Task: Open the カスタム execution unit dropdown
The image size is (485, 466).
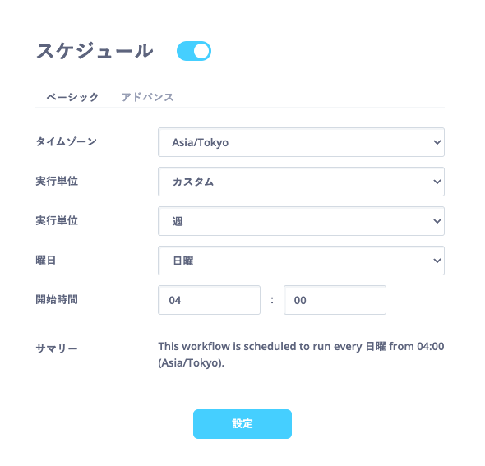Action: (x=301, y=182)
